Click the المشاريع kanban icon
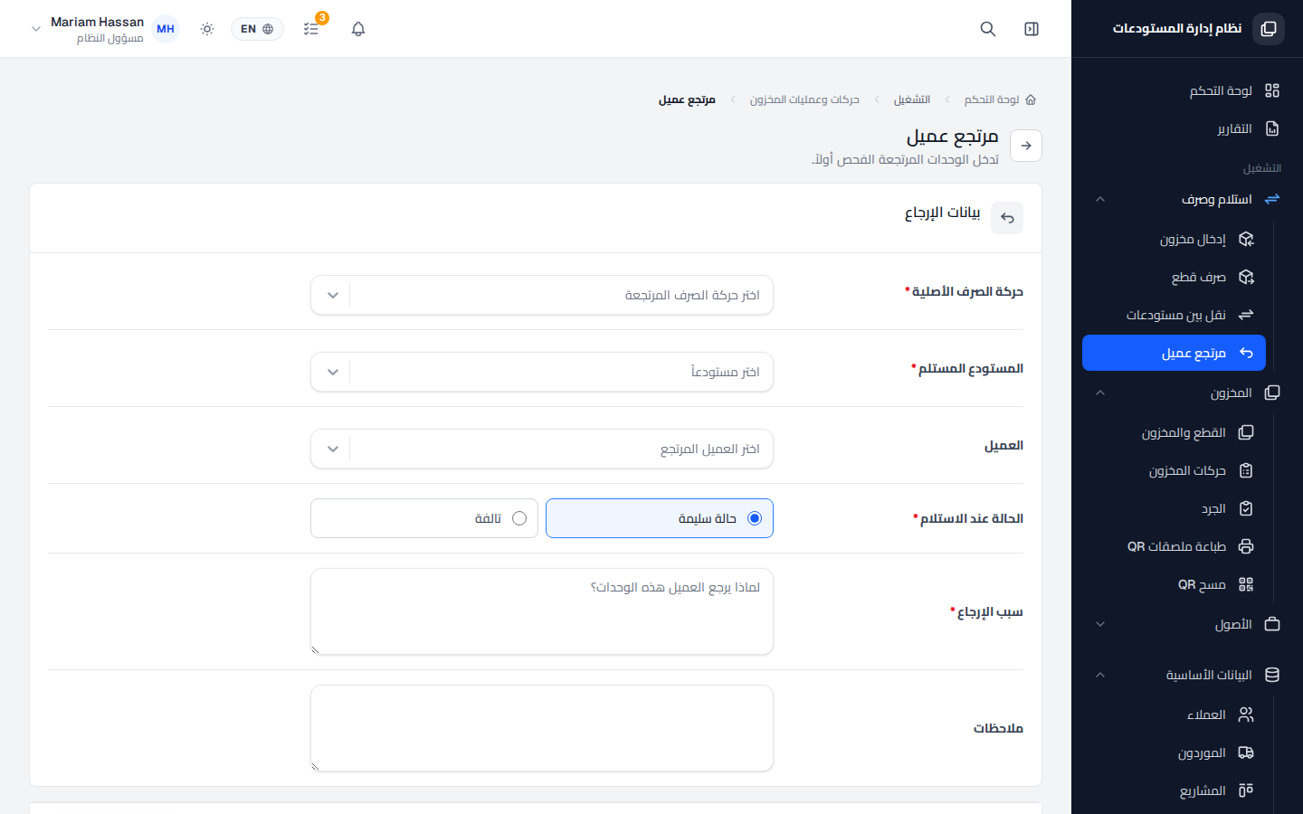The image size is (1303, 814). (x=1246, y=790)
